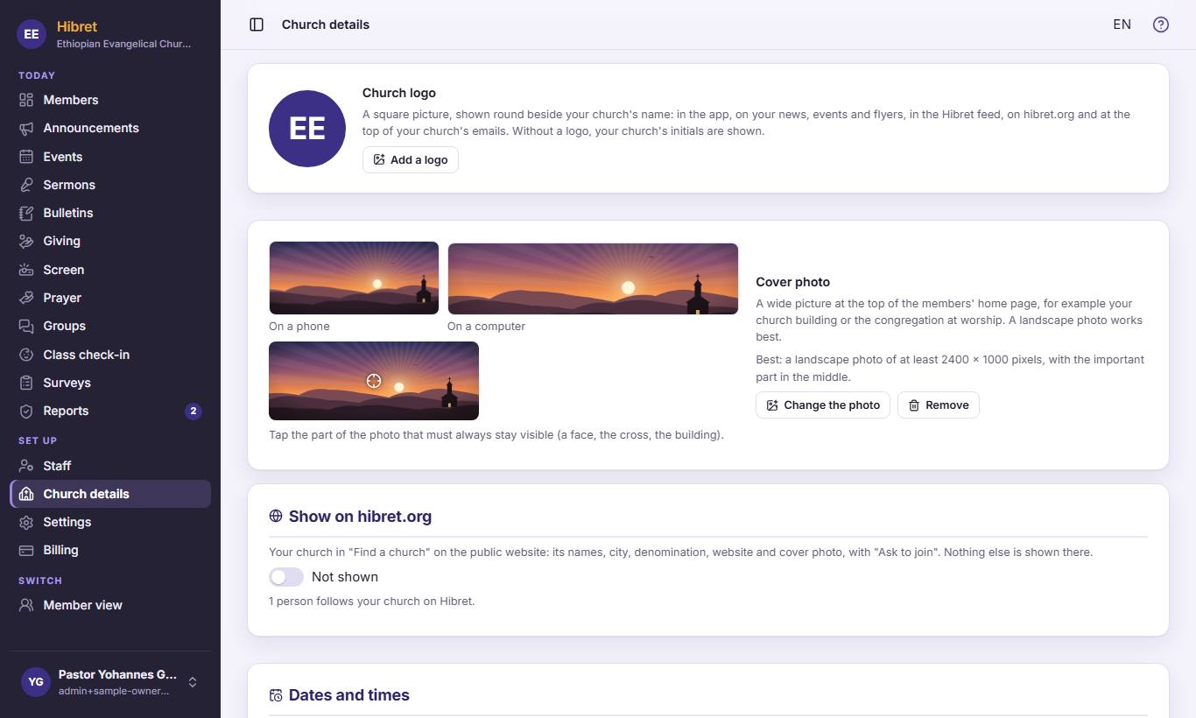Image resolution: width=1196 pixels, height=718 pixels.
Task: Click the Billing card icon
Action: coord(26,550)
